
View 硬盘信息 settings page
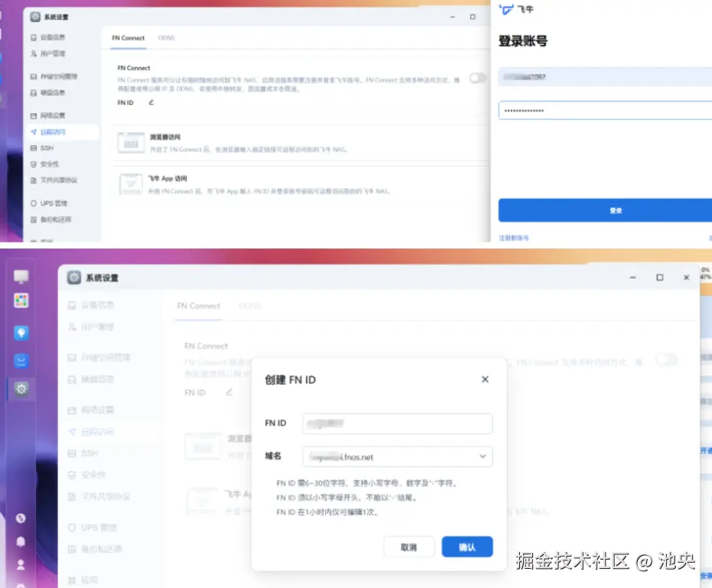98,380
